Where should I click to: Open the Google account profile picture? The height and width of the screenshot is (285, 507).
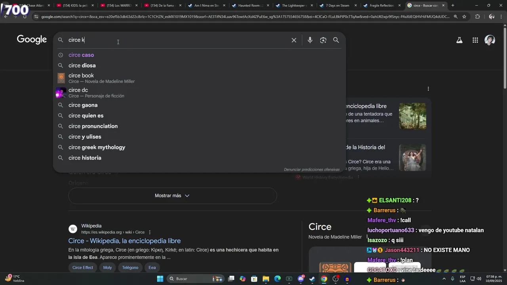tap(490, 40)
